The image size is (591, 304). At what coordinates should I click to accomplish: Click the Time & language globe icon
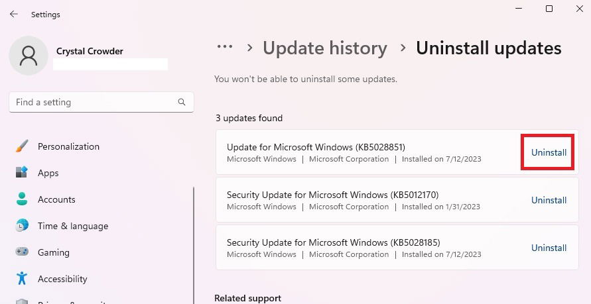click(22, 226)
